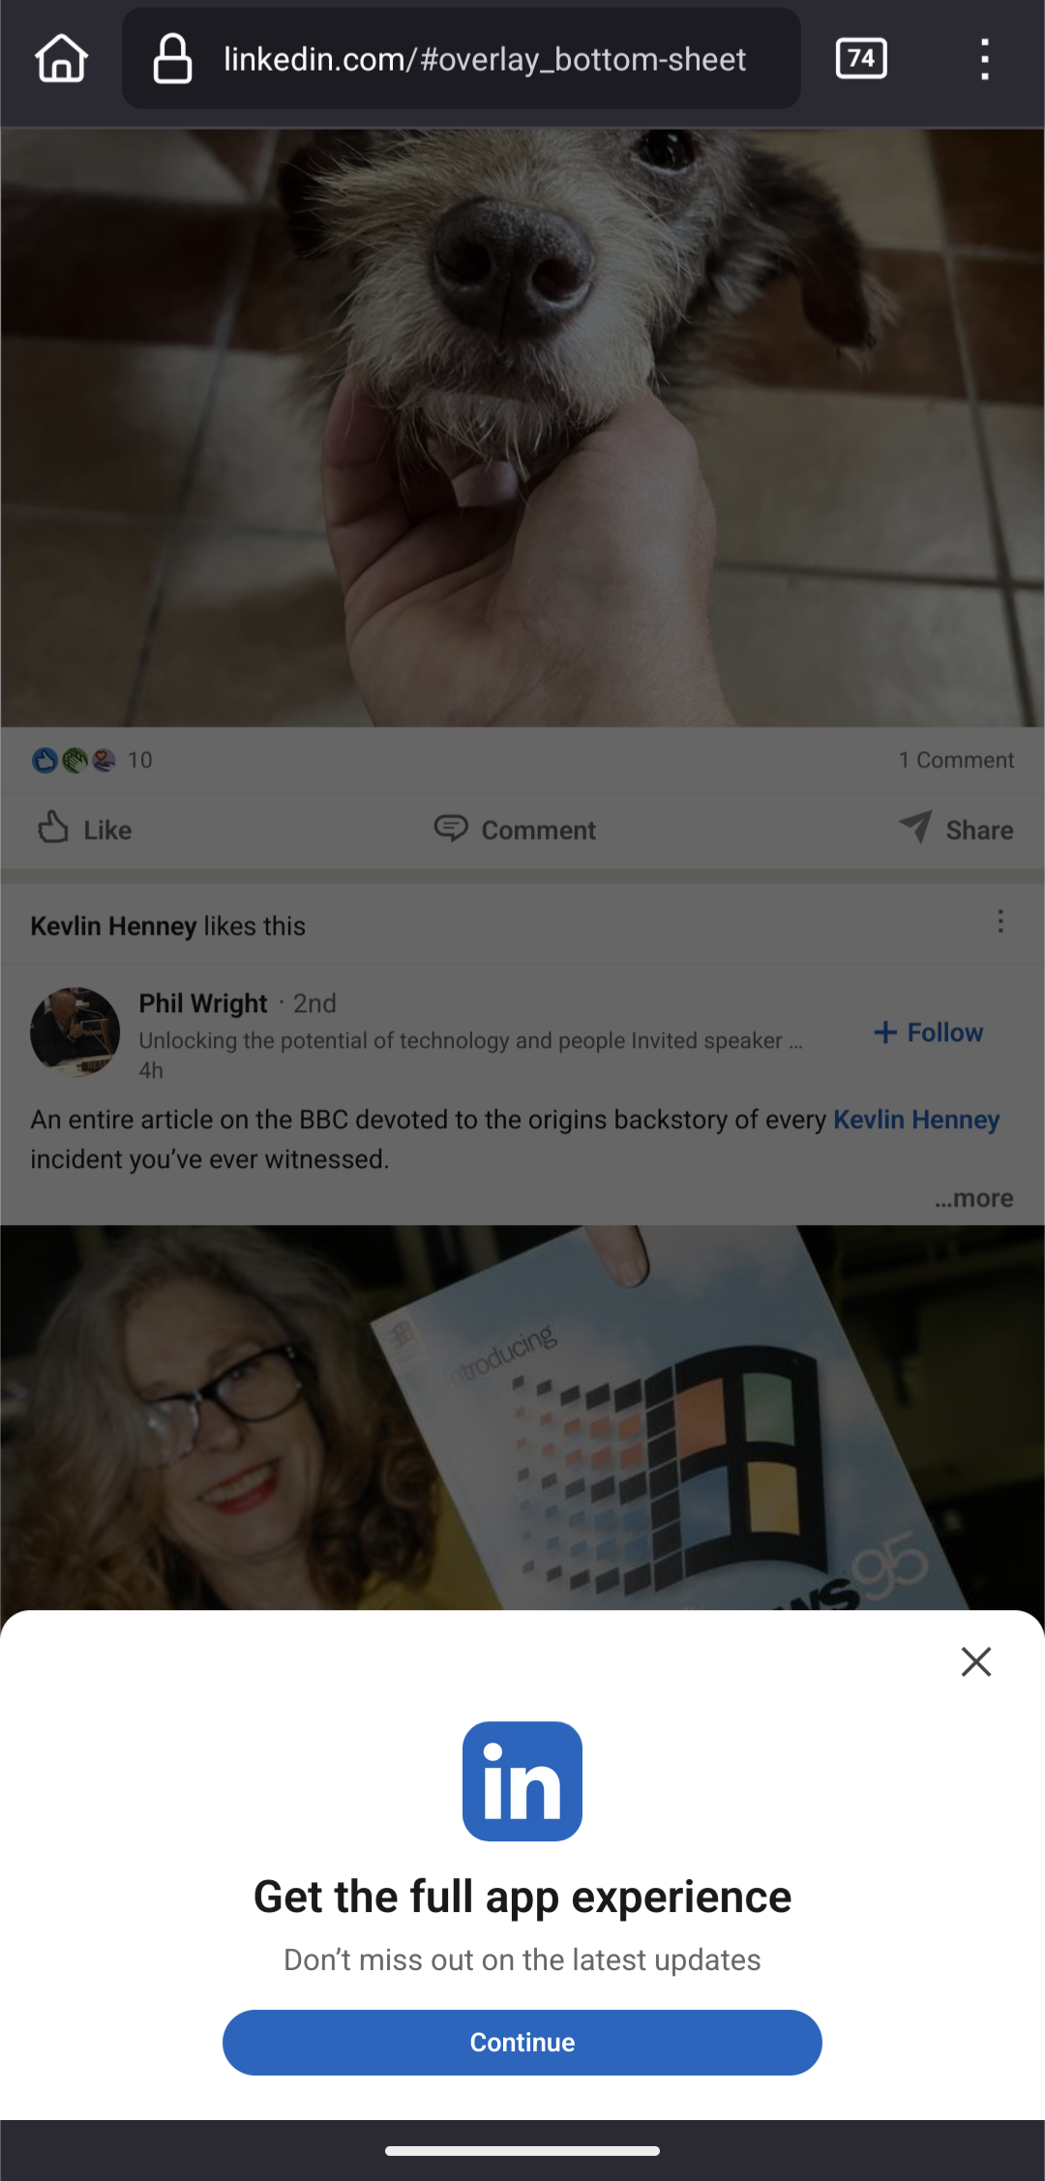
Task: Click the Share arrow icon
Action: click(x=915, y=827)
